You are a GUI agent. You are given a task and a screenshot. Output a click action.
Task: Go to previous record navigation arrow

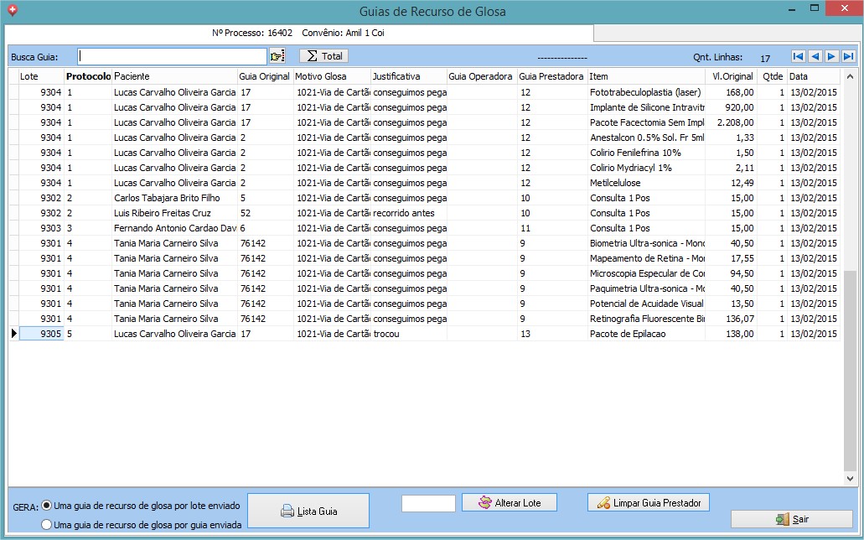coord(815,56)
